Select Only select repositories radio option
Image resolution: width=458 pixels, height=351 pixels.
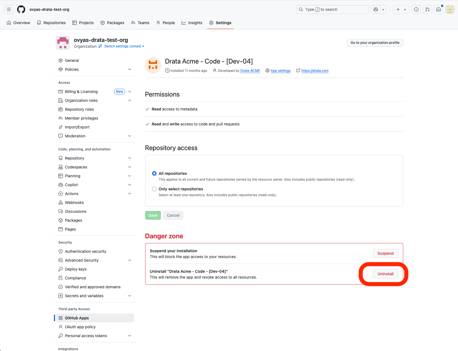(154, 189)
